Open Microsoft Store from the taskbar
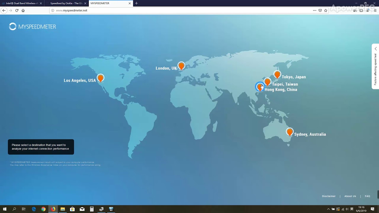 72,209
